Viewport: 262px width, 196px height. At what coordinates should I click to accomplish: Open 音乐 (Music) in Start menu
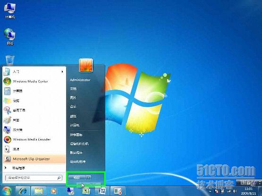point(73,107)
